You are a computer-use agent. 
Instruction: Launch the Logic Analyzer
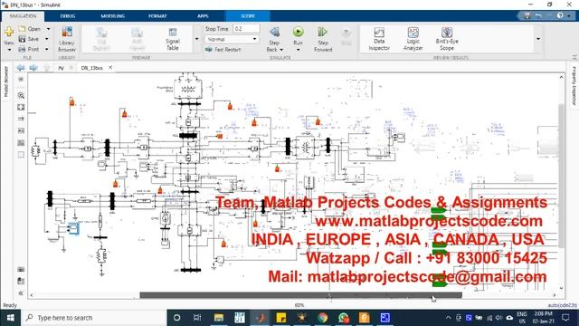coord(413,39)
